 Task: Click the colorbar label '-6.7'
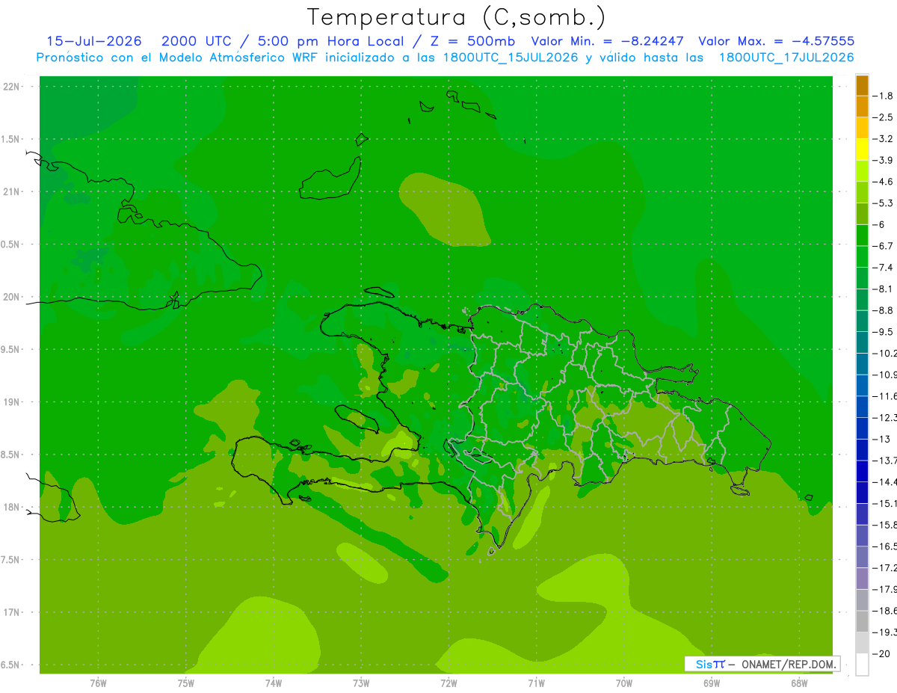click(883, 246)
